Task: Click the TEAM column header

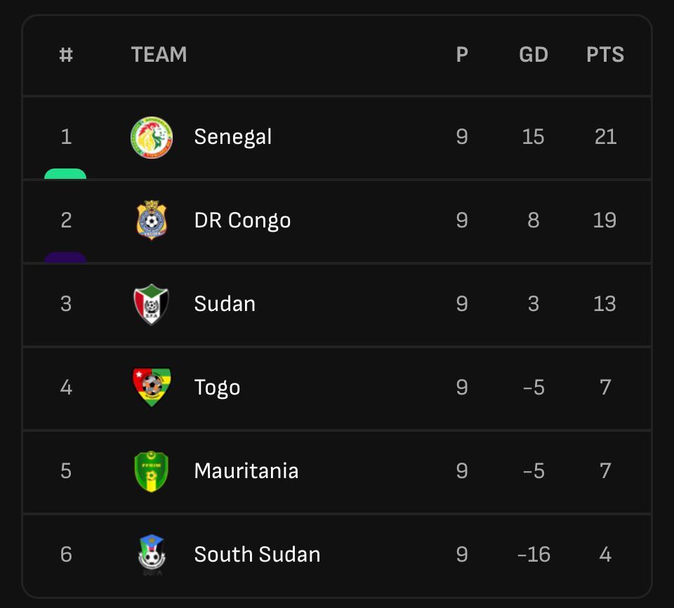Action: pos(159,55)
